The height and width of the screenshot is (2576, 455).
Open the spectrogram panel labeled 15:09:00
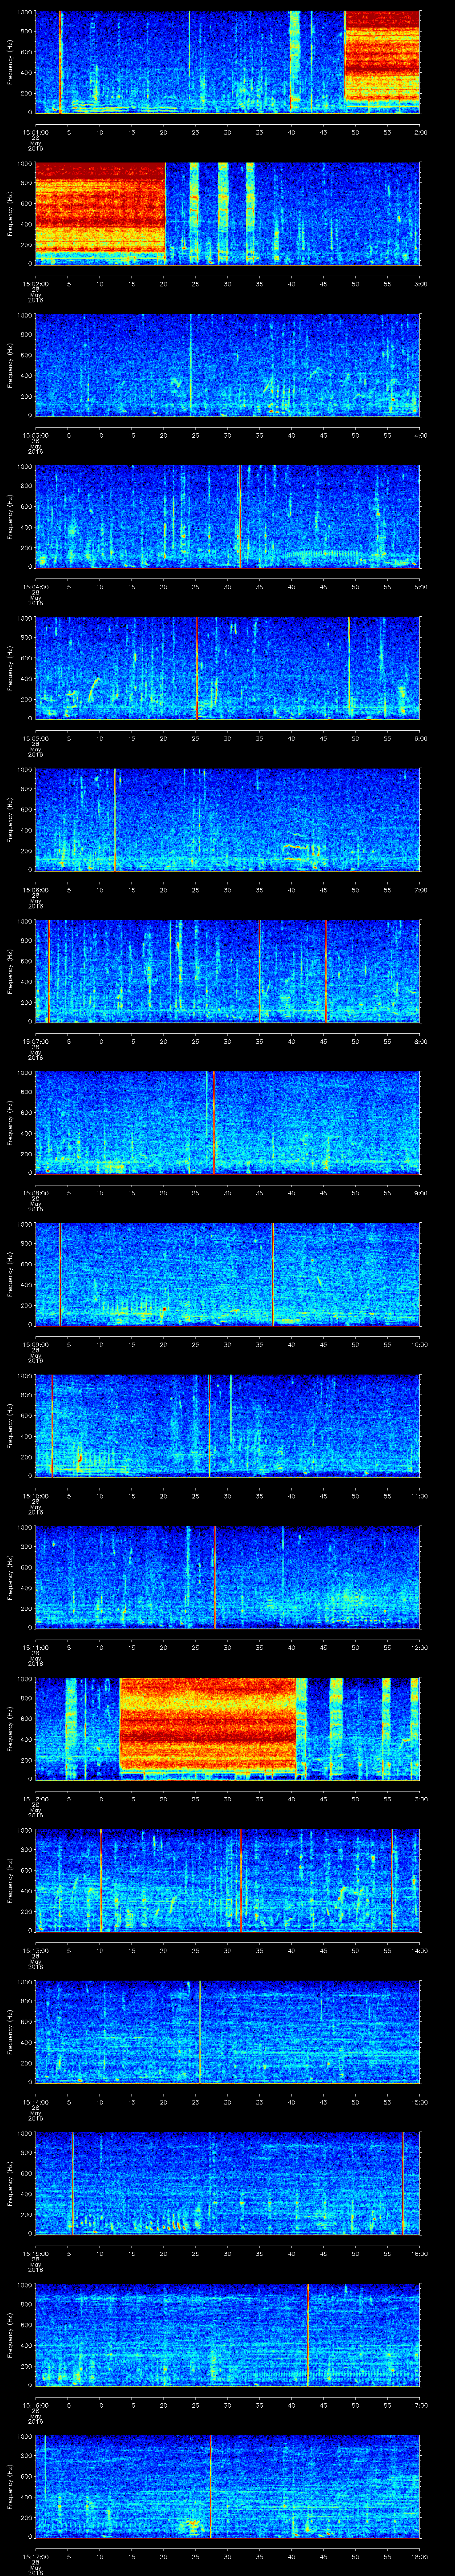[228, 1274]
